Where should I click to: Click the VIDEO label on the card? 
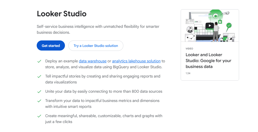click(x=189, y=49)
